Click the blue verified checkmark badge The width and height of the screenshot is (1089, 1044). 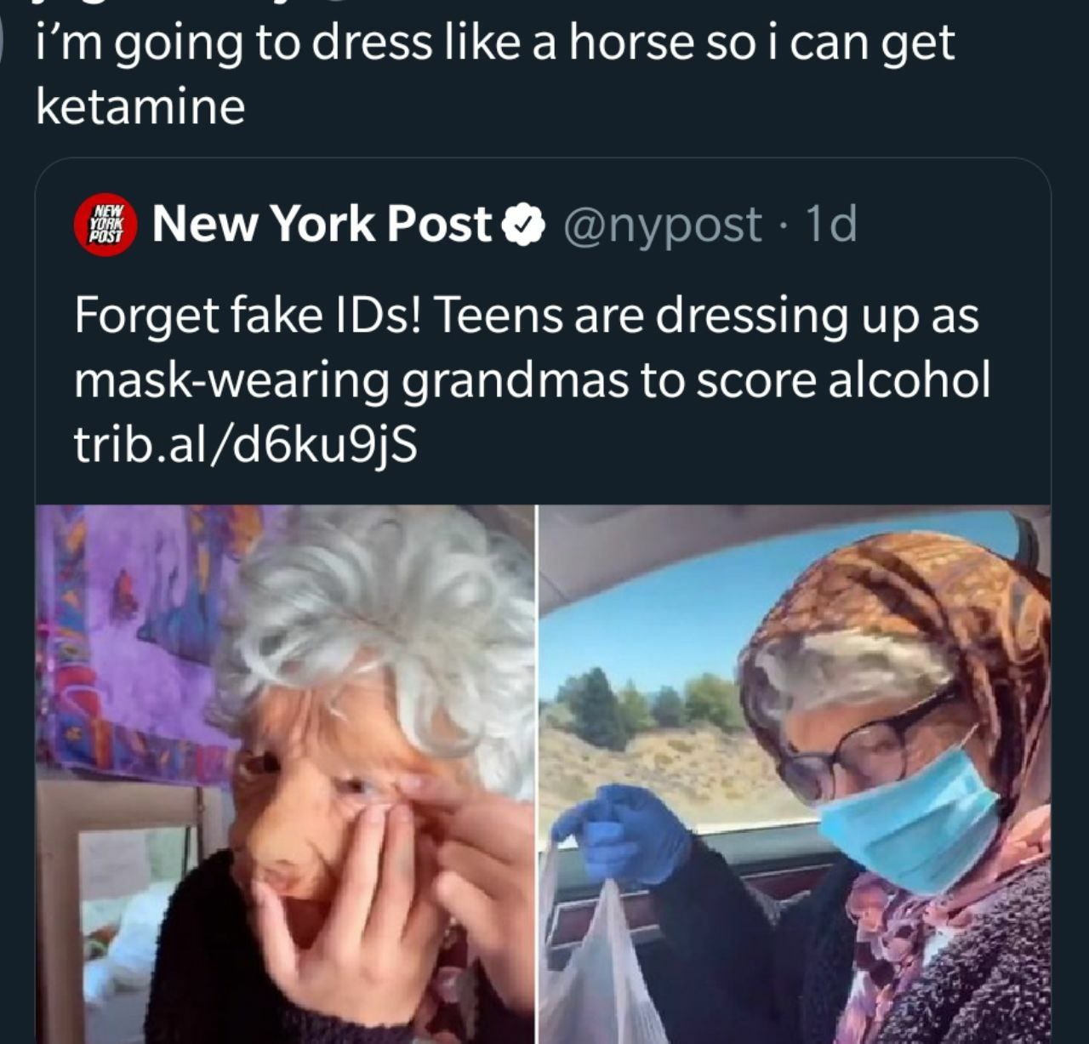(x=524, y=225)
